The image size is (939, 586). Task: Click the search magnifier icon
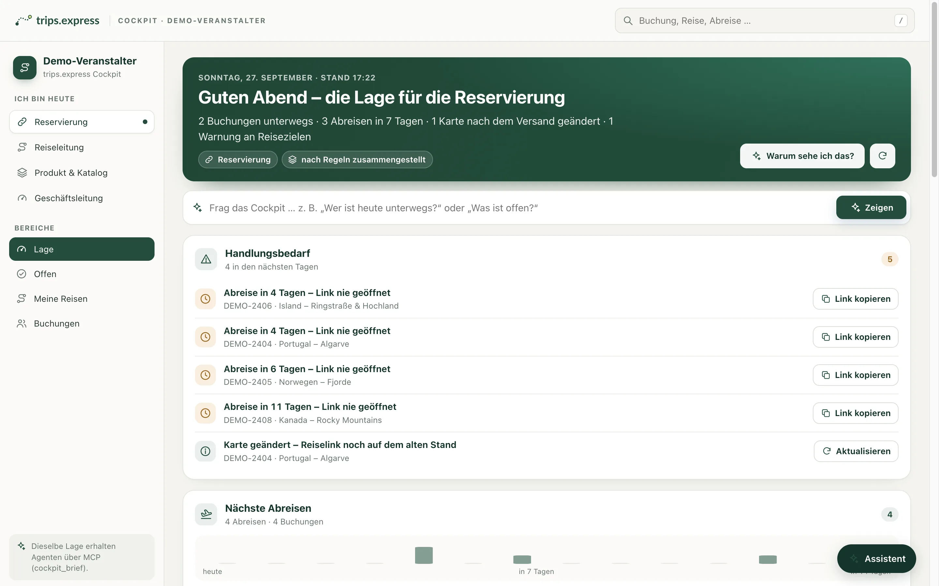[x=628, y=21]
